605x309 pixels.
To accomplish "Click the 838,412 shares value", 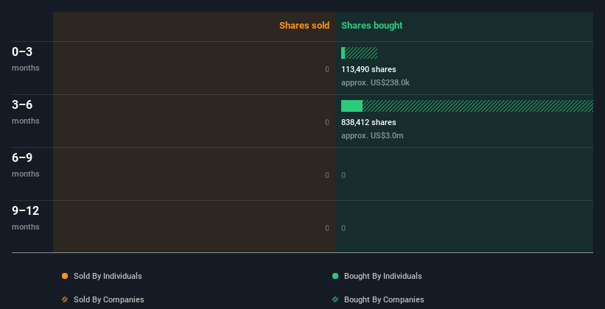I will coord(368,123).
